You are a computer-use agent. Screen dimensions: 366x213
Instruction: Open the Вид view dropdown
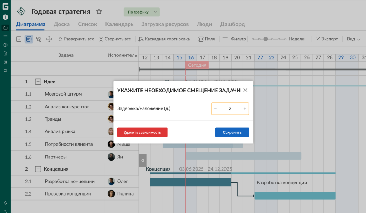(353, 39)
